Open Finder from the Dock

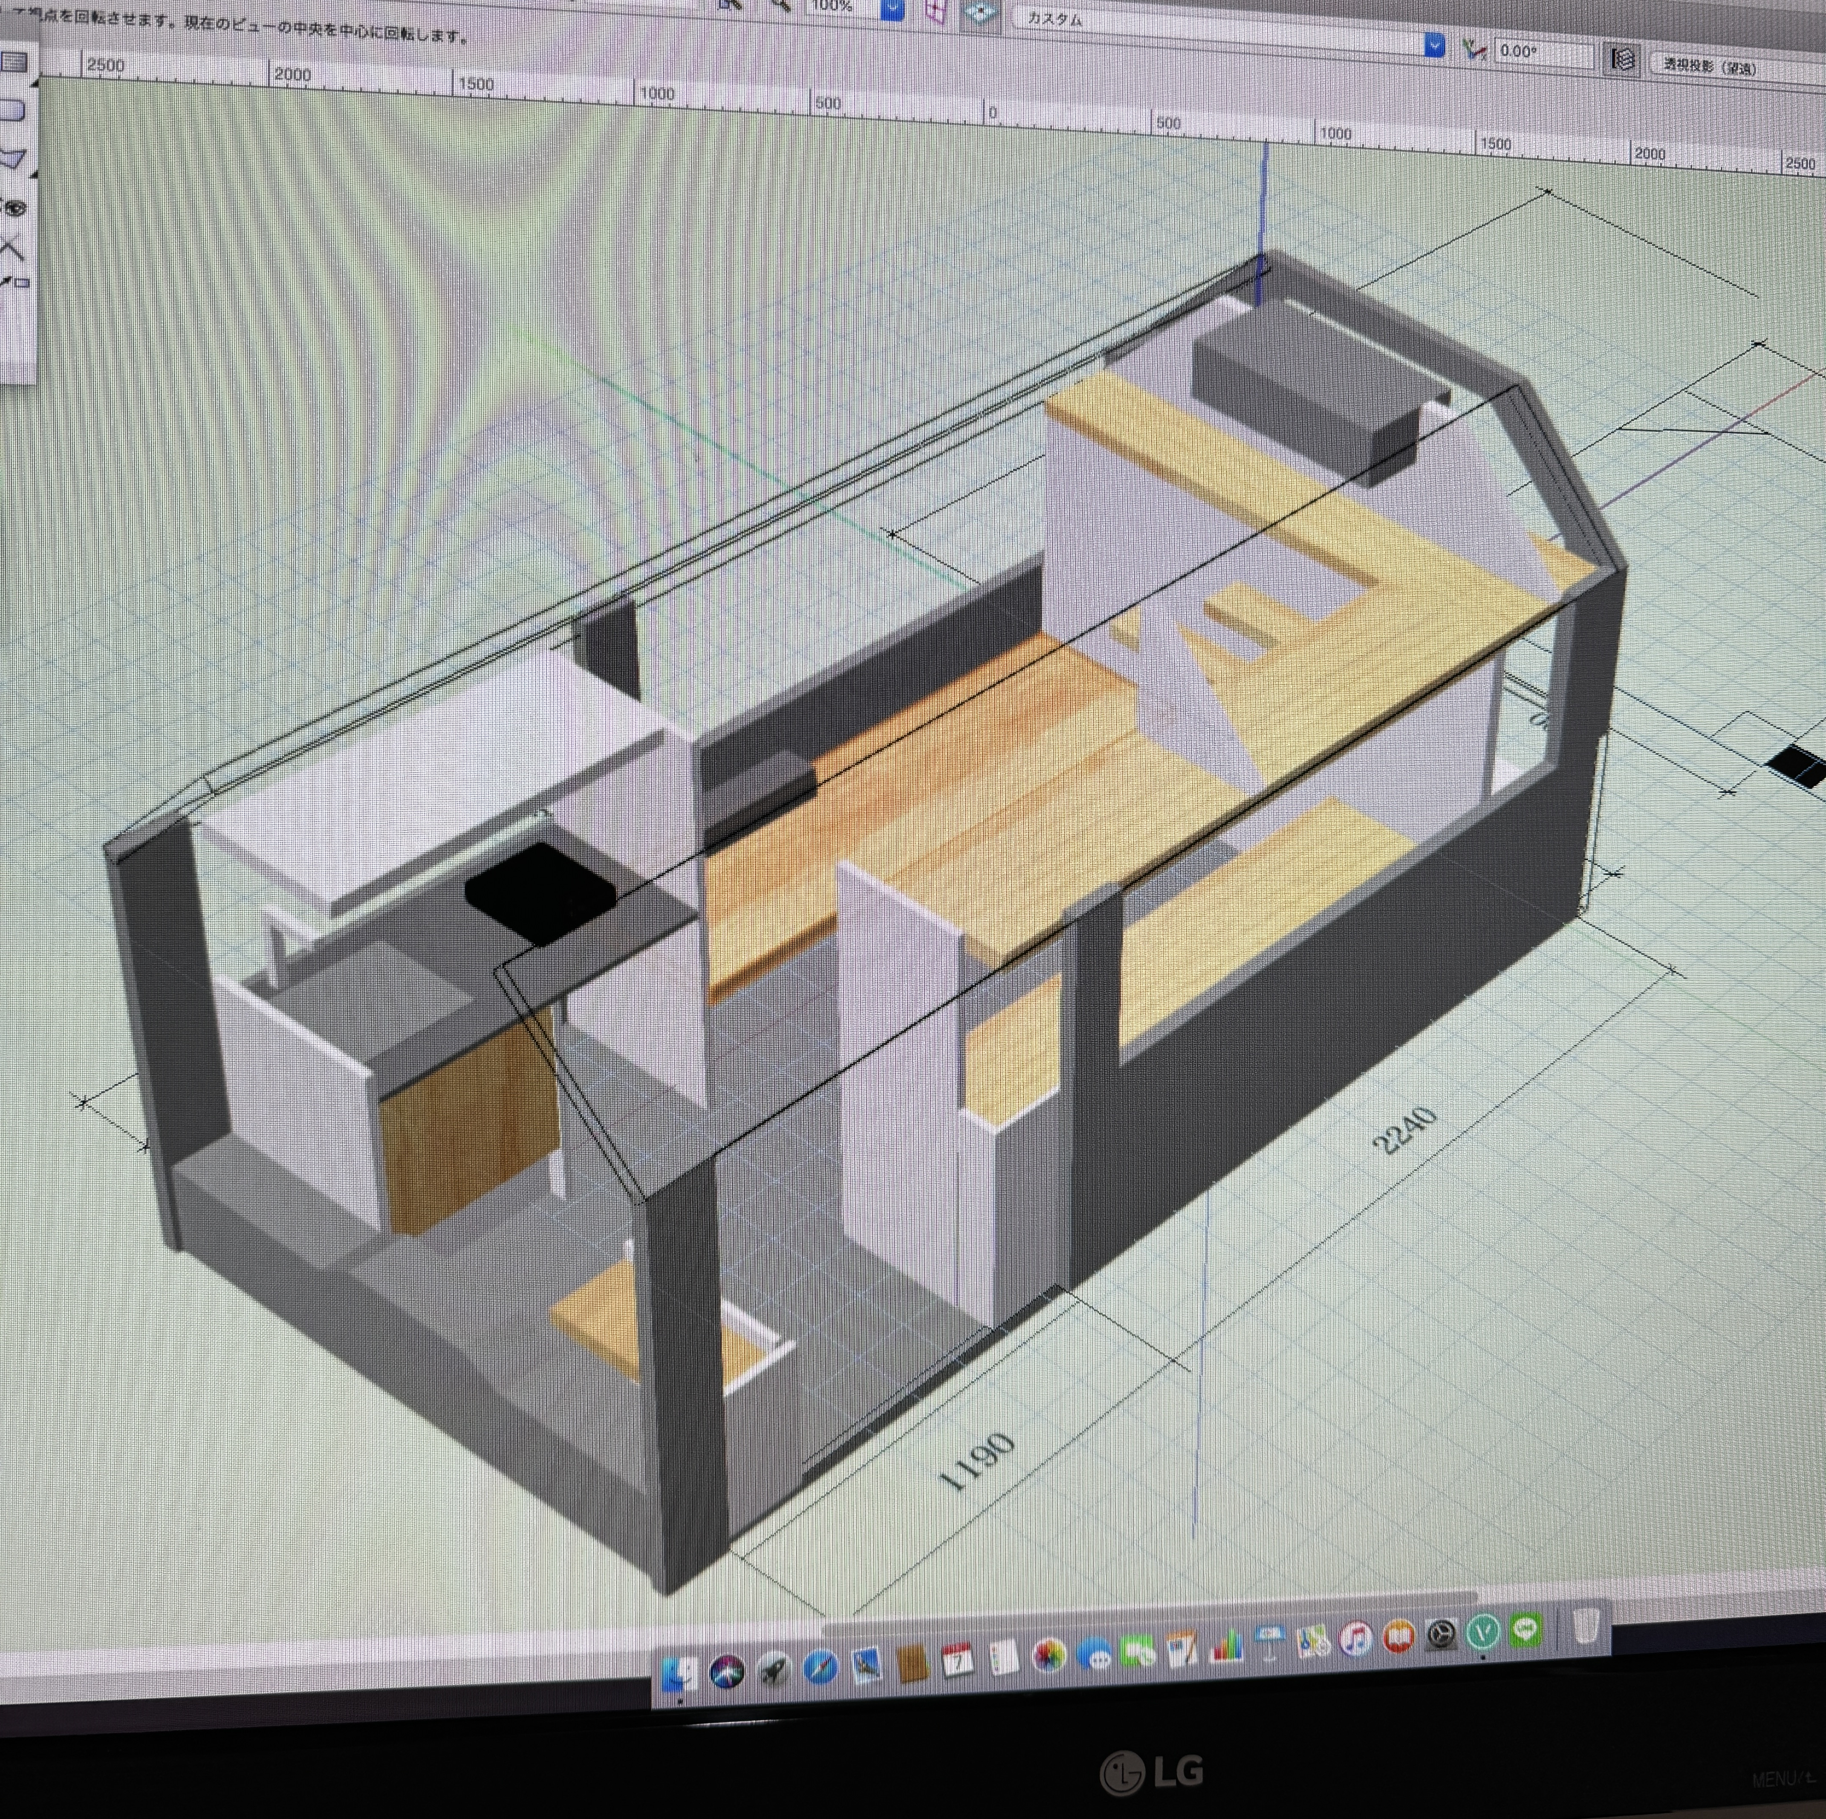[679, 1675]
